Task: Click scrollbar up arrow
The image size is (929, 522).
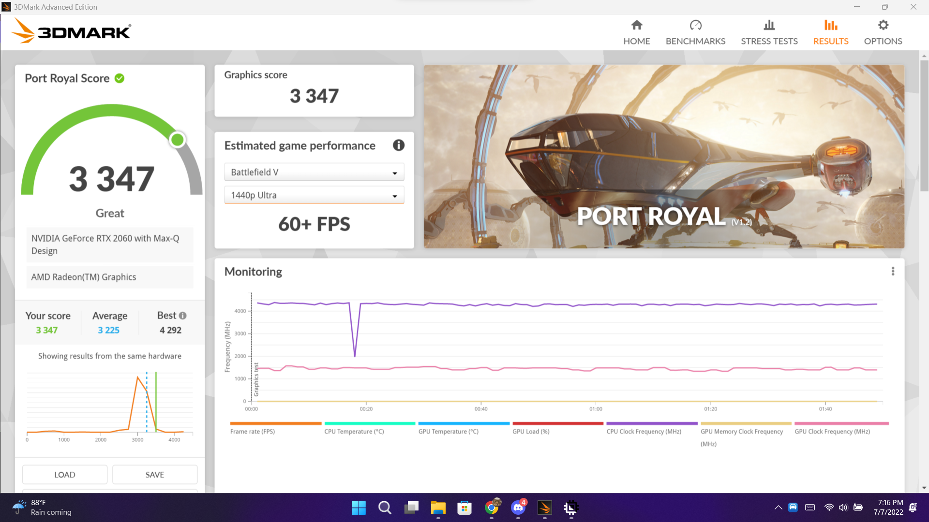Action: click(x=924, y=56)
